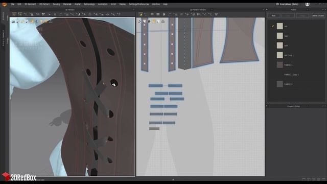Click the first display icon at 3D viewport top-left
The width and height of the screenshot is (327, 184).
tap(13, 21)
